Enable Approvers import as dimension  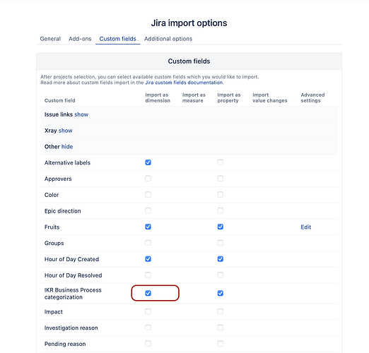click(148, 179)
